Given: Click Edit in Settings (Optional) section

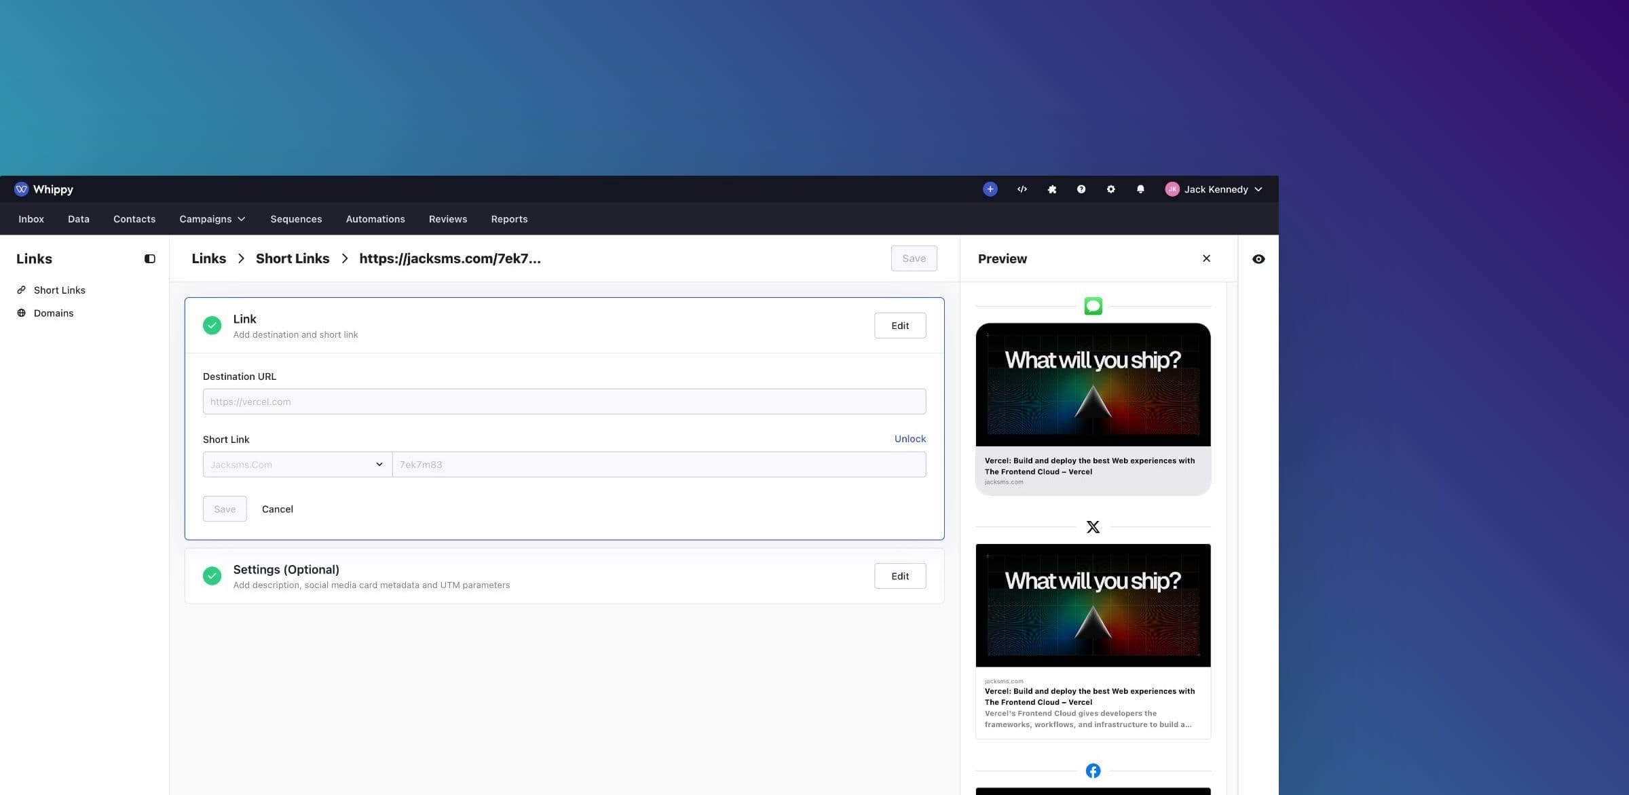Looking at the screenshot, I should [899, 576].
